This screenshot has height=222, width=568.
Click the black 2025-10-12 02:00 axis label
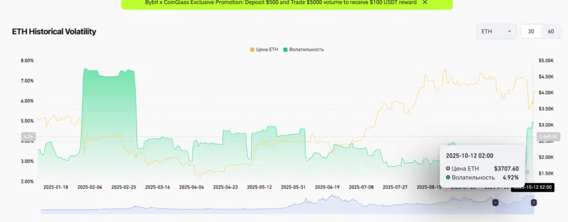tap(532, 188)
